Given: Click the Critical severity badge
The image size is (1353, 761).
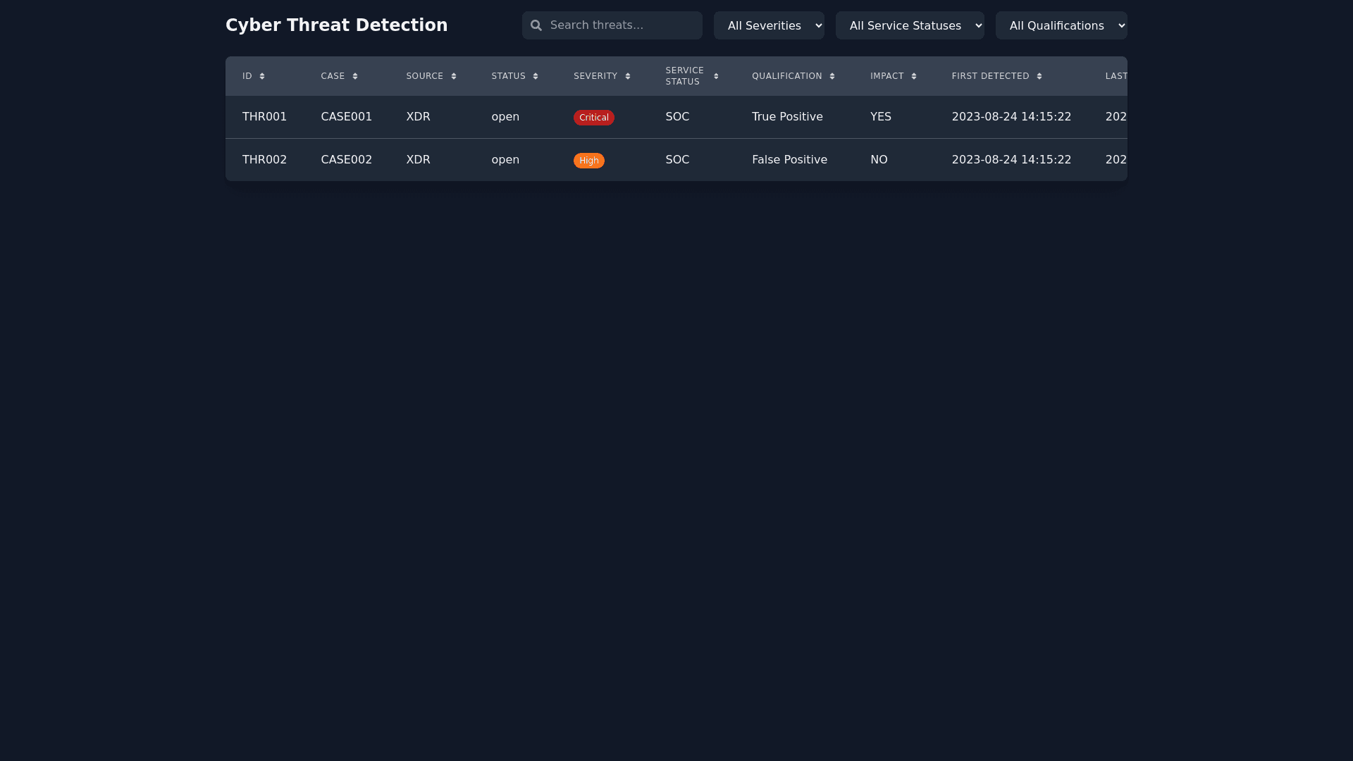Looking at the screenshot, I should [x=594, y=118].
